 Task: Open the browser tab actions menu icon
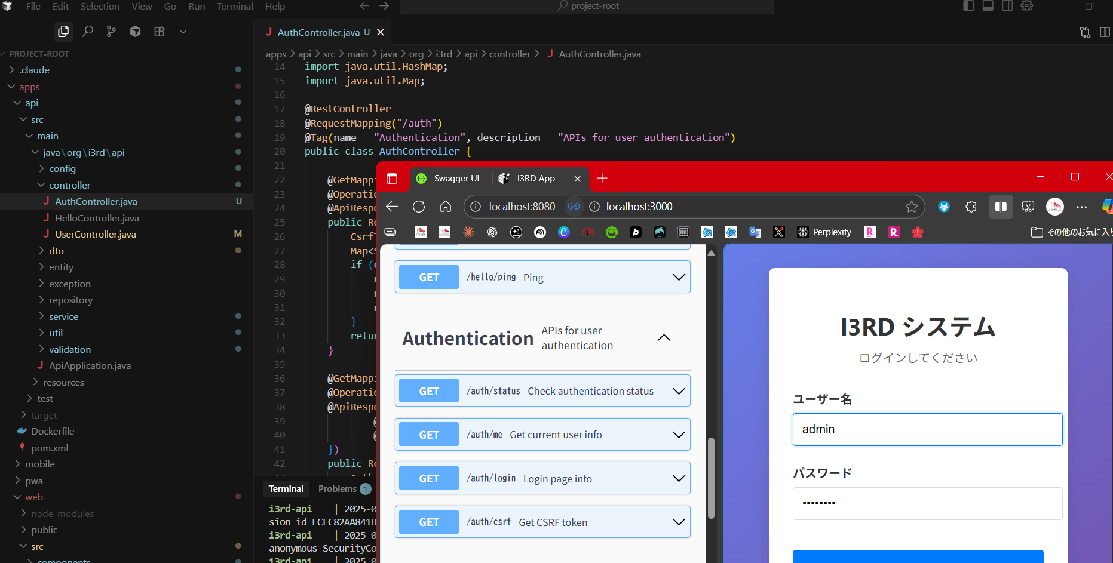392,179
